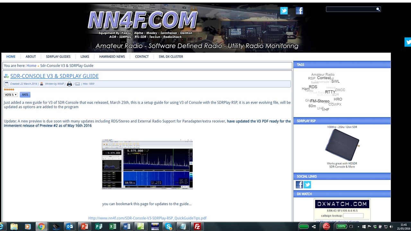
Task: Click the VHF tag in the tag cloud
Action: click(x=326, y=110)
